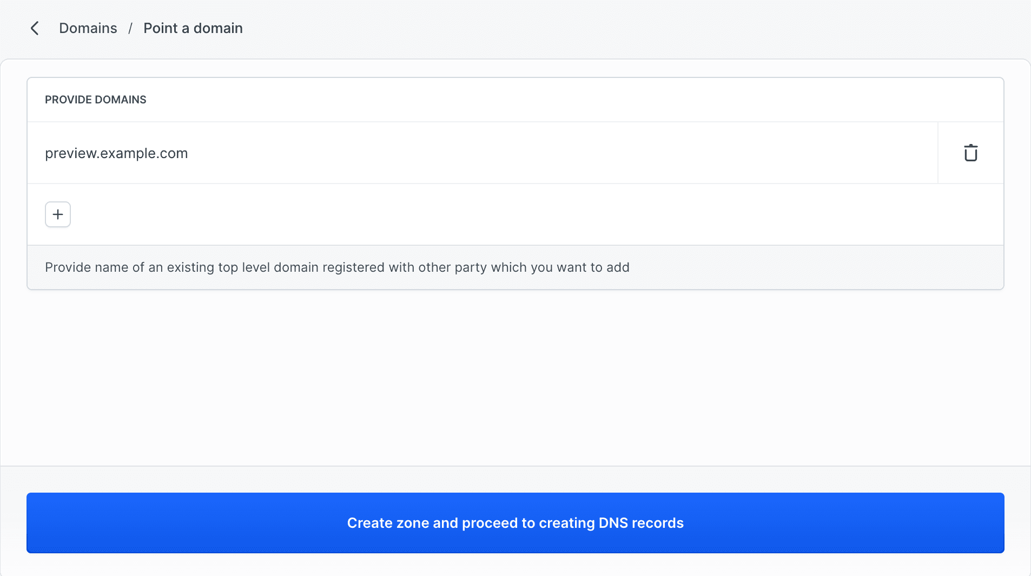Screen dimensions: 1031x576
Task: Return to the previous page via back arrow
Action: 35,28
